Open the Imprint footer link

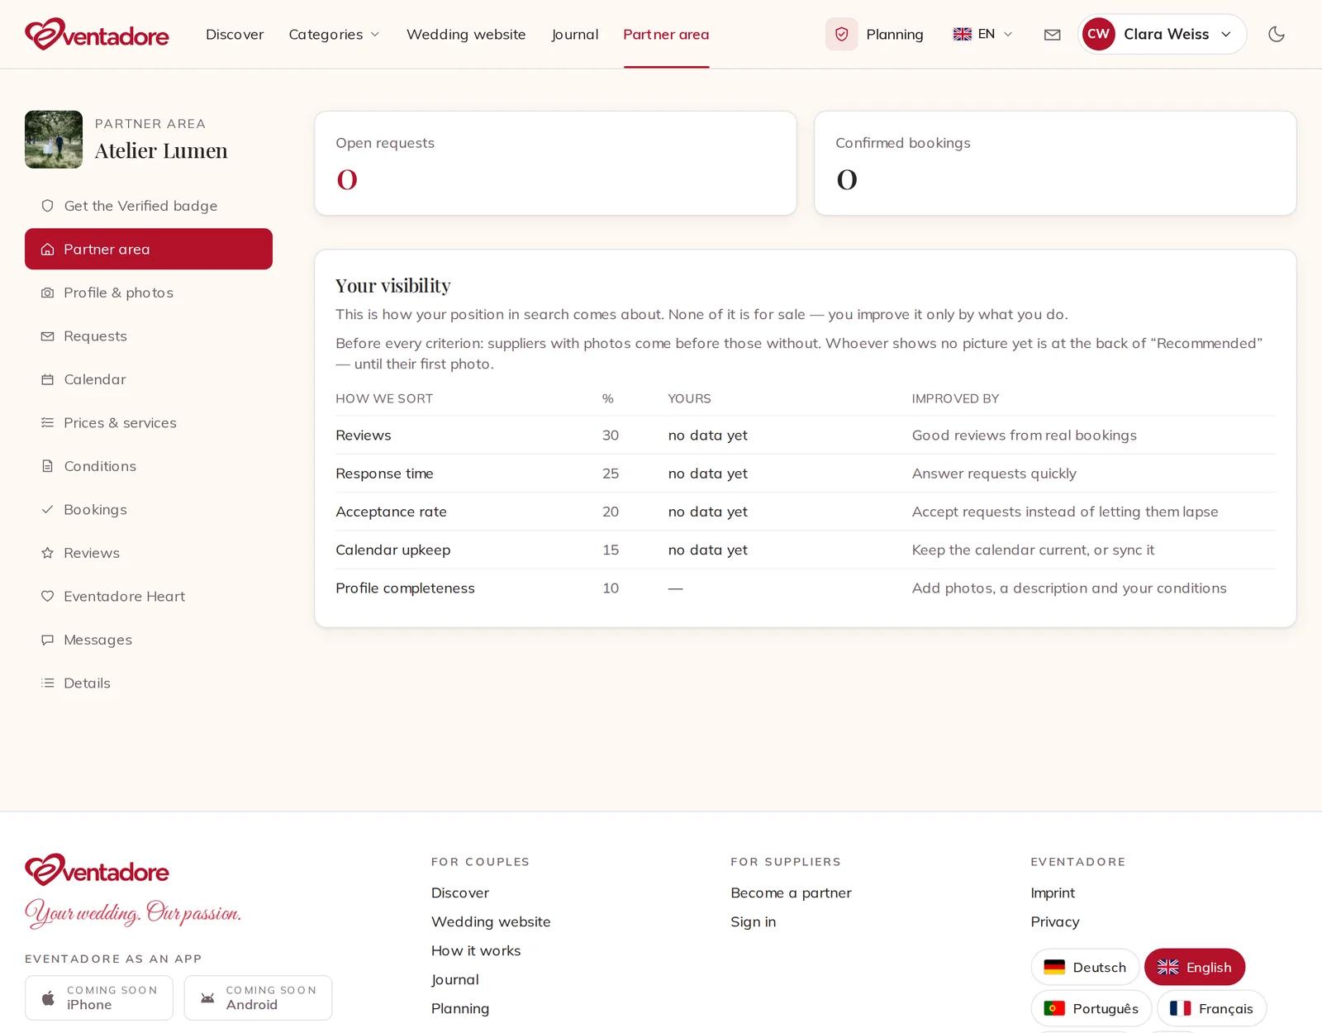coord(1053,893)
